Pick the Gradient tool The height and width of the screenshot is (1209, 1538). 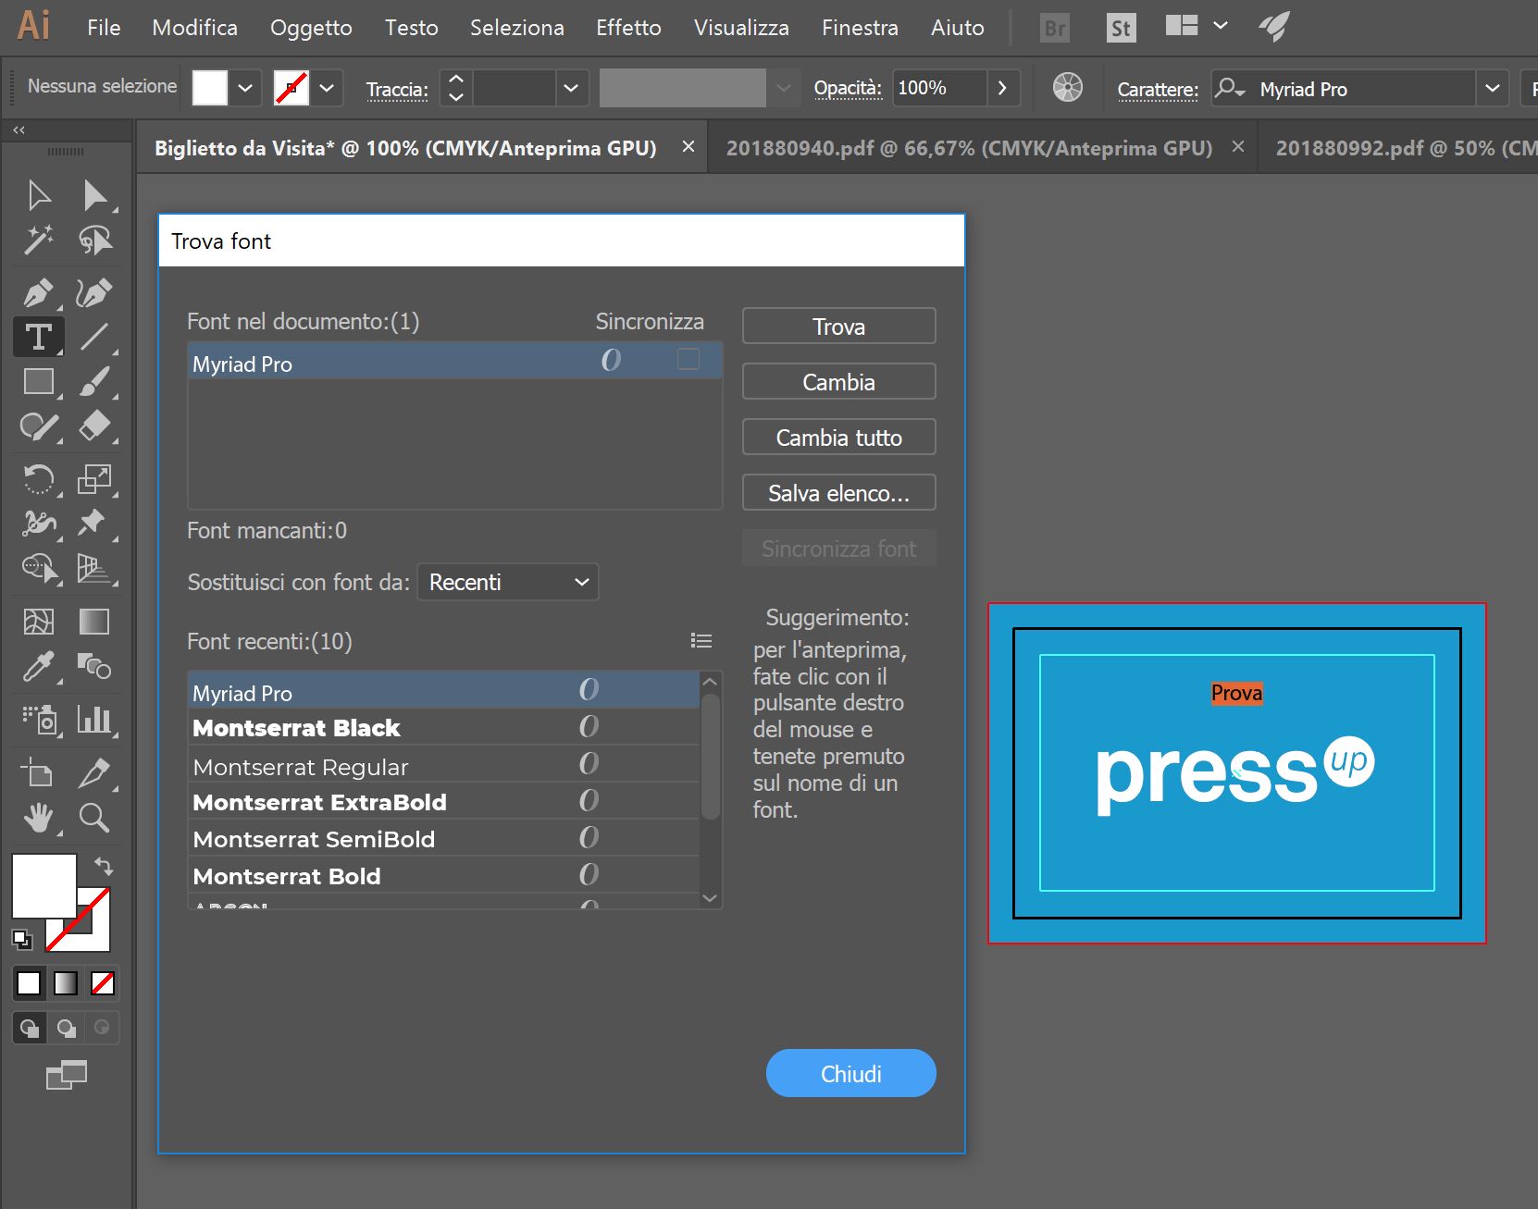(93, 622)
